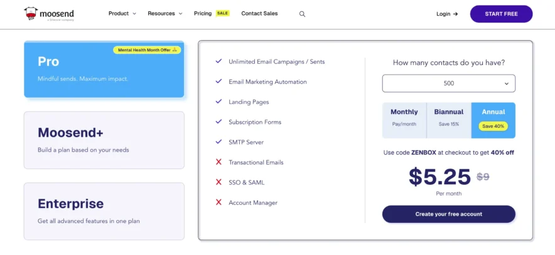Click the checkmark beside Unlimited Email Campaigns
Screen dimensions: 555x255
point(218,61)
